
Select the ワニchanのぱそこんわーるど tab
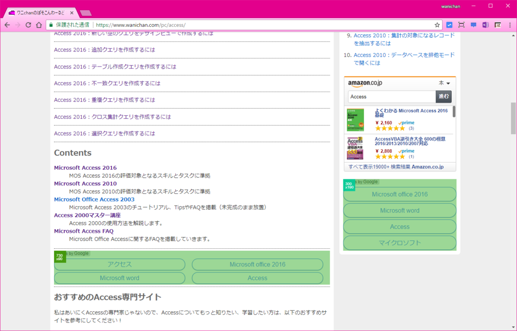pyautogui.click(x=40, y=13)
